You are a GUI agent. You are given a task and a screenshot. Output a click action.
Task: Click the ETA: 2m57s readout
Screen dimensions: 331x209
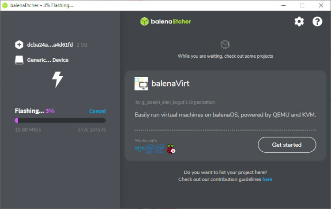(92, 130)
